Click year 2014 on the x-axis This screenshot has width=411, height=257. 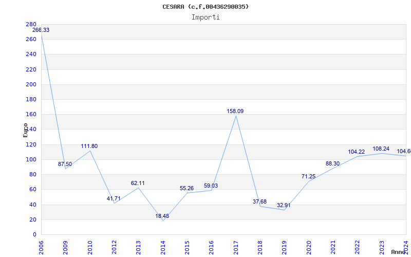click(163, 248)
